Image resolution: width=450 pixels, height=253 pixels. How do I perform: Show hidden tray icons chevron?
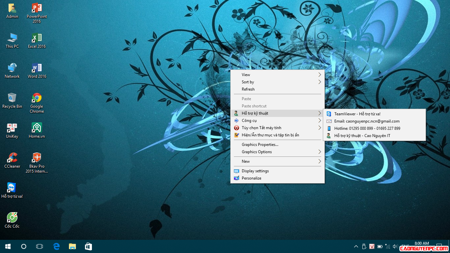click(x=356, y=246)
